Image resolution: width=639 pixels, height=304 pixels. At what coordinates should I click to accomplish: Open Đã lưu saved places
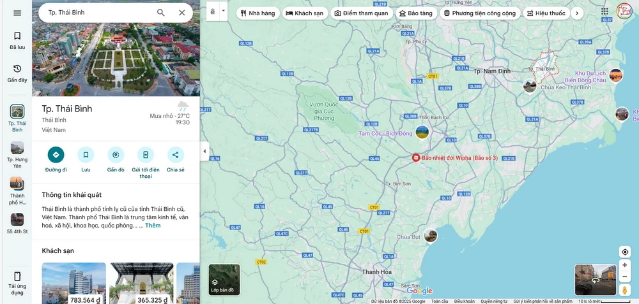(17, 40)
